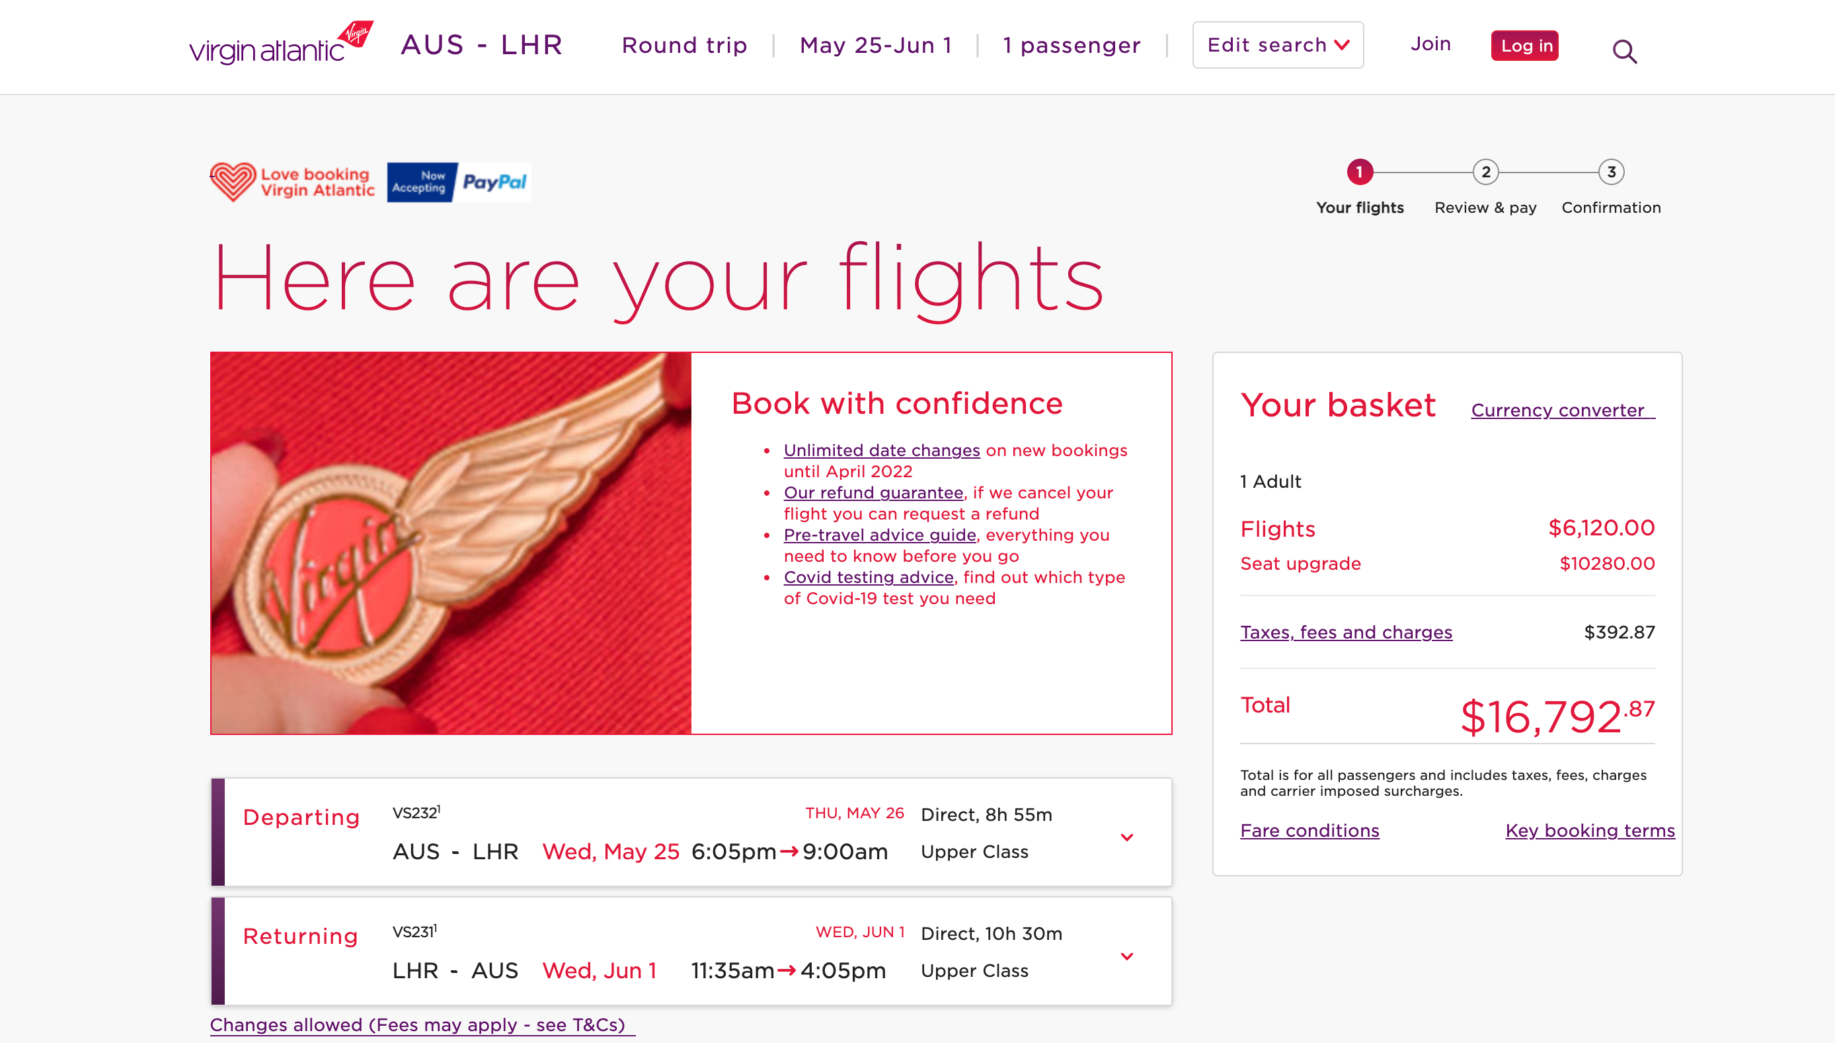Click Taxes, fees and charges

click(x=1346, y=632)
